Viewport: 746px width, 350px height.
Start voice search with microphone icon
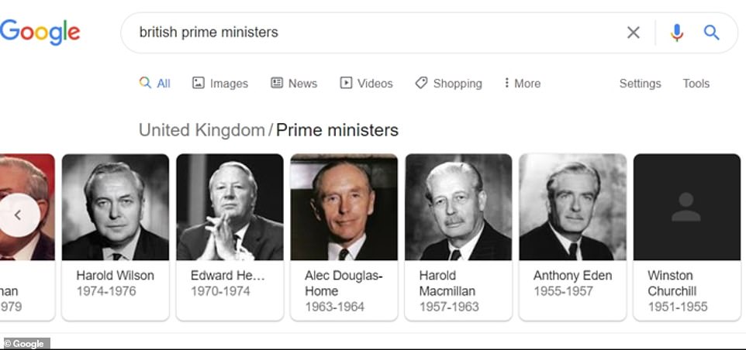(x=677, y=33)
